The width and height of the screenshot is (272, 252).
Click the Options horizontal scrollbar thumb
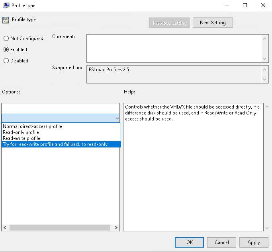pos(60,228)
